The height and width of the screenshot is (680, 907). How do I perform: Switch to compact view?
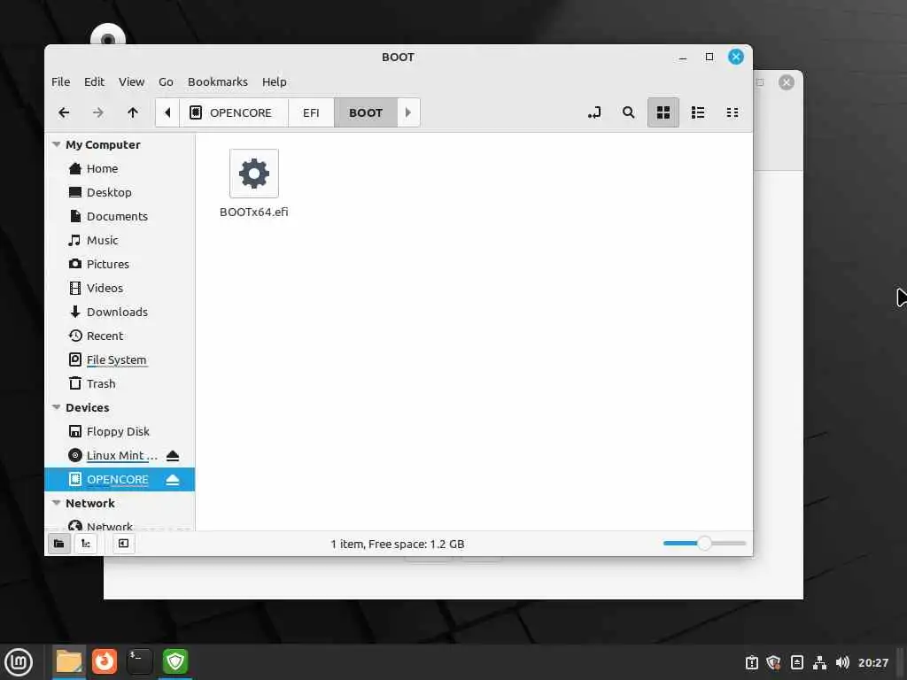point(733,112)
